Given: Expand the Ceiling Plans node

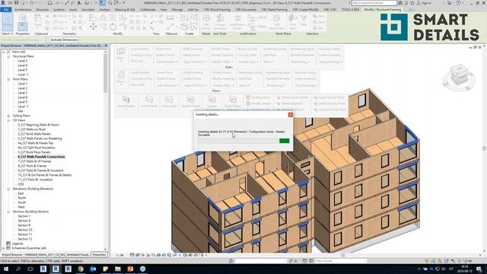Looking at the screenshot, I should pyautogui.click(x=8, y=116).
